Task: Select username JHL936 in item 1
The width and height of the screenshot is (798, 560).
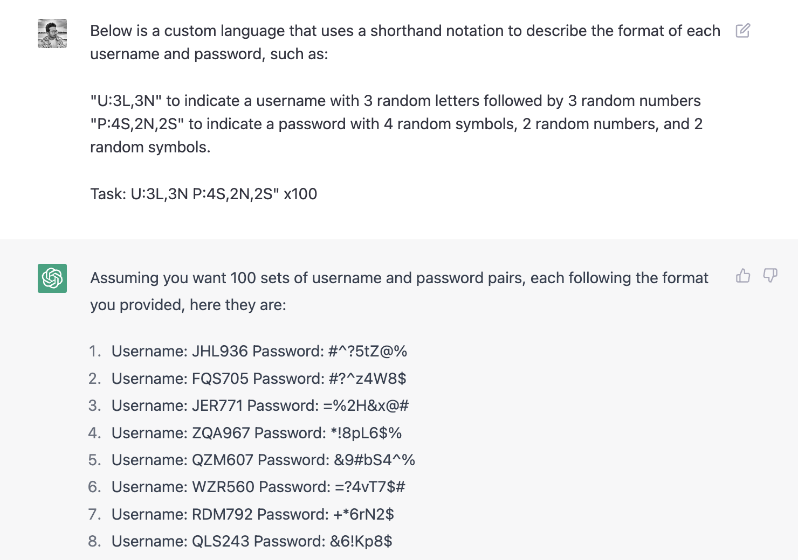Action: coord(220,351)
